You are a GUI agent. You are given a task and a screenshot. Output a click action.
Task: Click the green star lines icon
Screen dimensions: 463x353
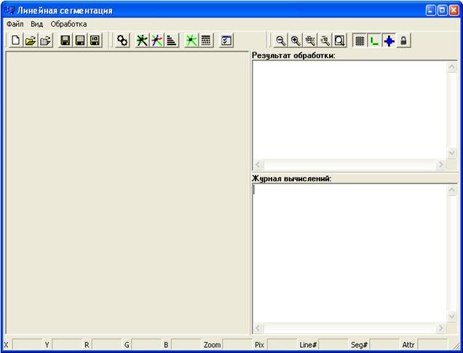point(191,41)
